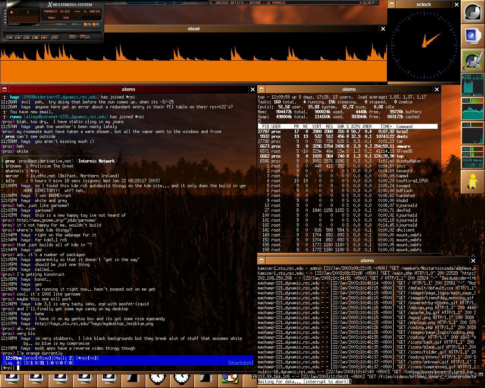Miniaturize the IRC chat aterm window

click(5, 89)
